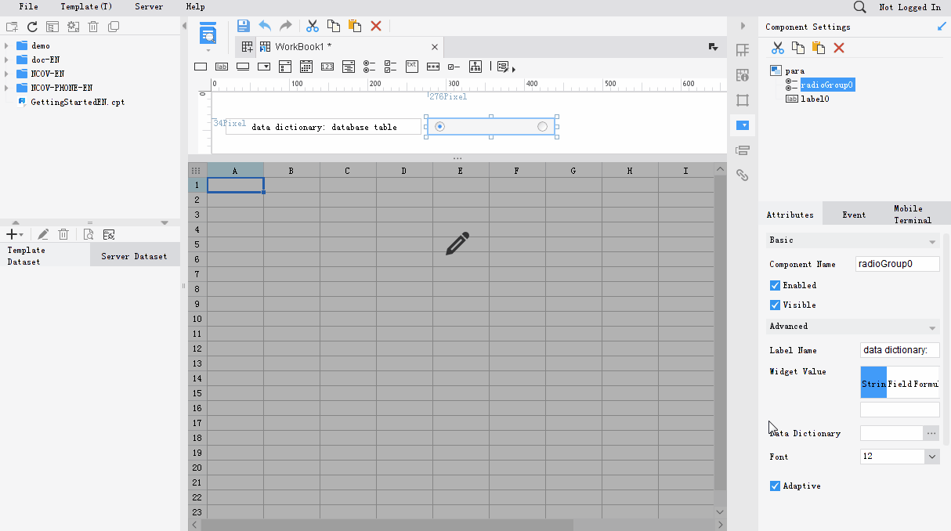Refresh the template file tree
The image size is (951, 531).
32,27
